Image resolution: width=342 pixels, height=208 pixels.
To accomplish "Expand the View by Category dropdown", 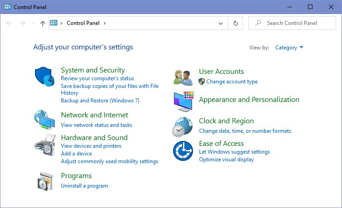I will point(289,48).
